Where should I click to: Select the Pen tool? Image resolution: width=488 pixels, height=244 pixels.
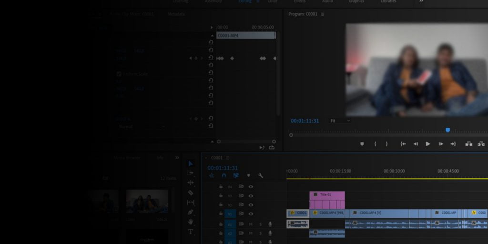(x=191, y=212)
